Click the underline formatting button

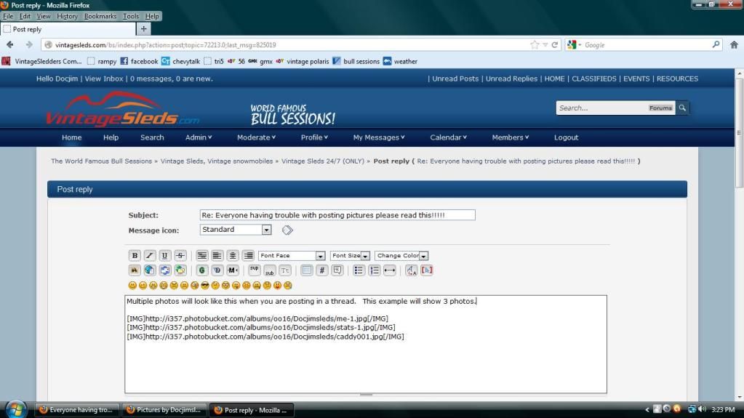click(x=165, y=256)
